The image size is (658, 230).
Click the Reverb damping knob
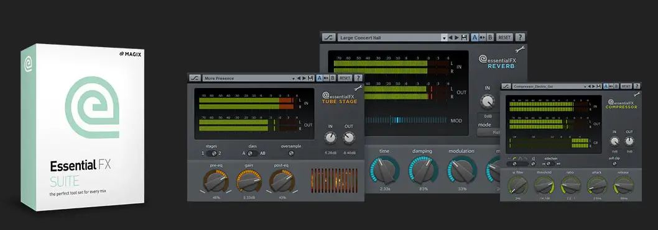424,170
